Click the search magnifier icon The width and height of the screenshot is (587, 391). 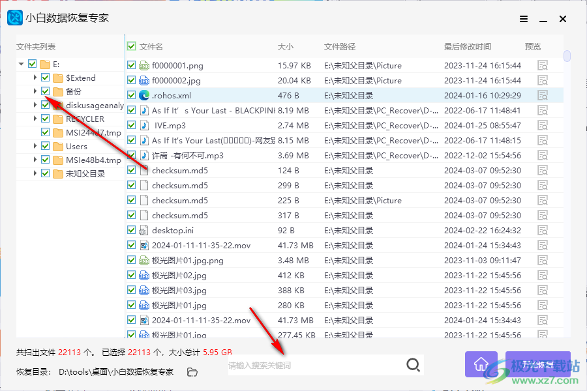coord(414,365)
